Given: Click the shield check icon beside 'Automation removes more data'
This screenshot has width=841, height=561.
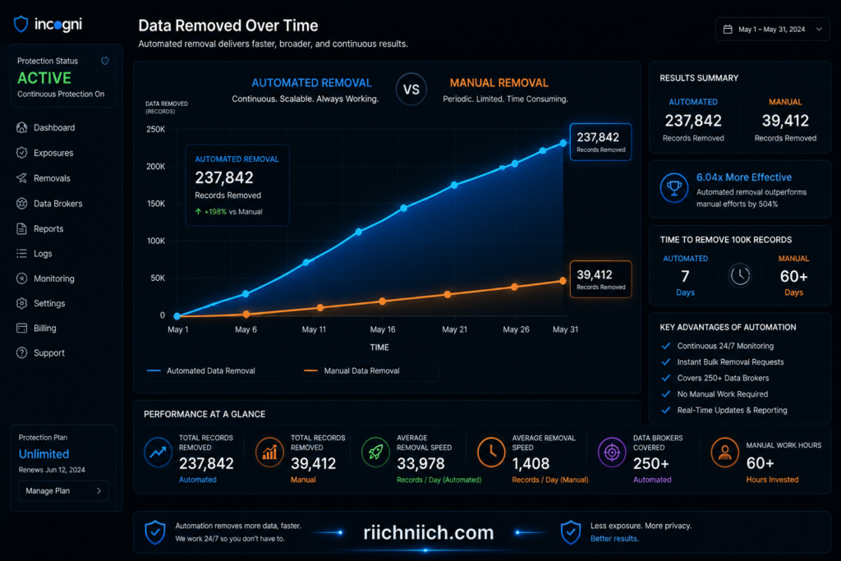Looking at the screenshot, I should coord(155,532).
